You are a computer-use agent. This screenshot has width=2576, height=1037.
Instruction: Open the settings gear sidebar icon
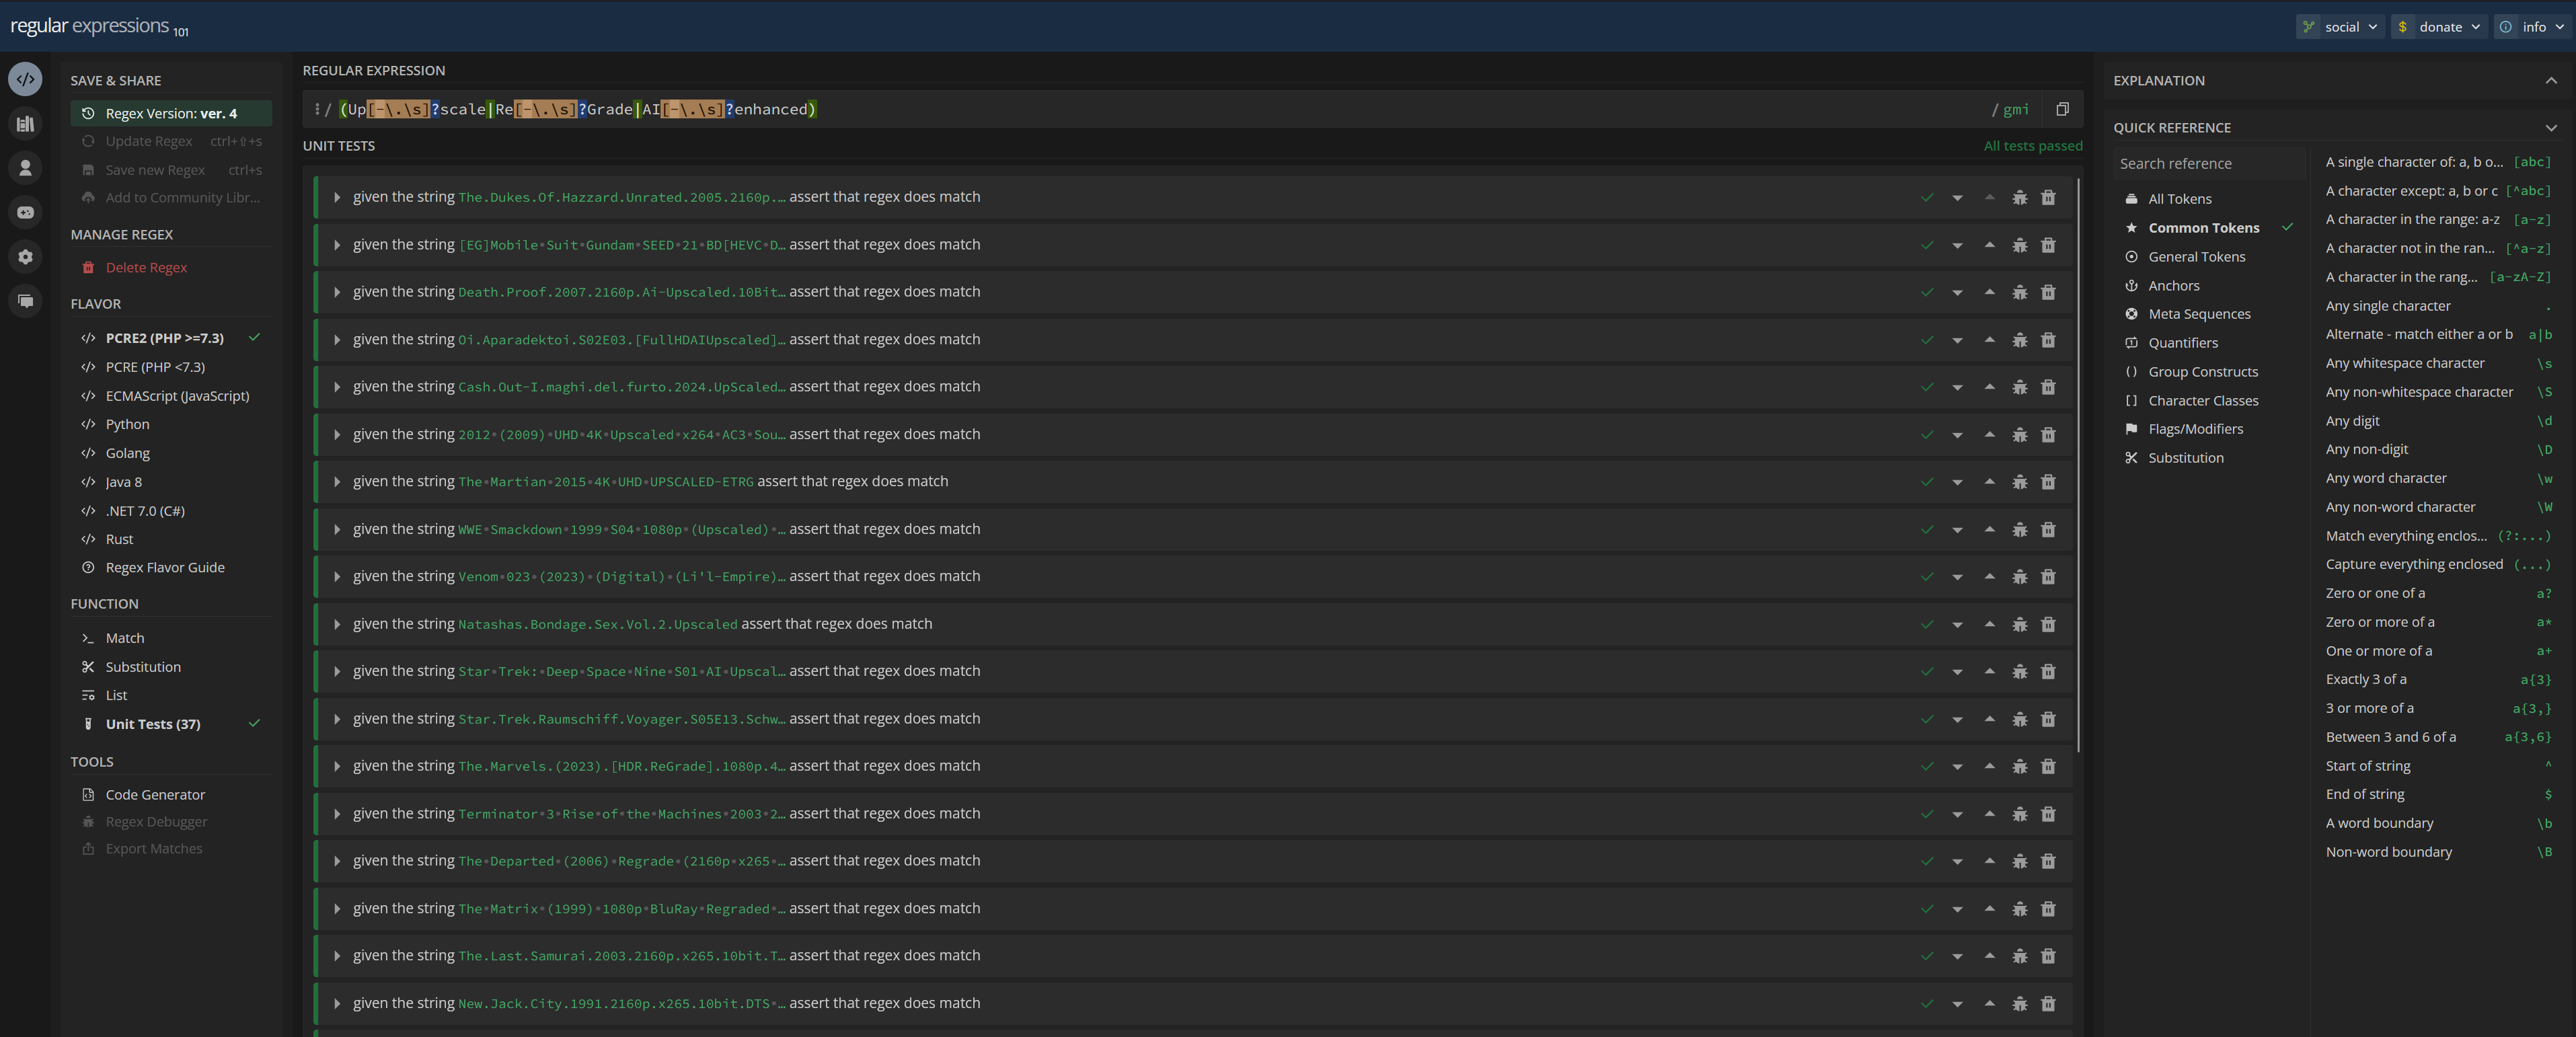coord(25,257)
